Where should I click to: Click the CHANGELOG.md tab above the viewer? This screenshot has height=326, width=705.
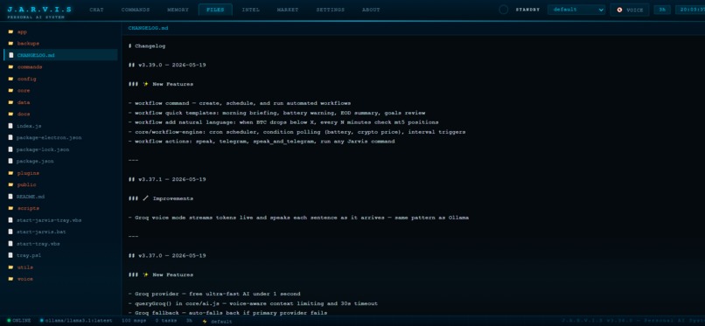click(x=148, y=28)
